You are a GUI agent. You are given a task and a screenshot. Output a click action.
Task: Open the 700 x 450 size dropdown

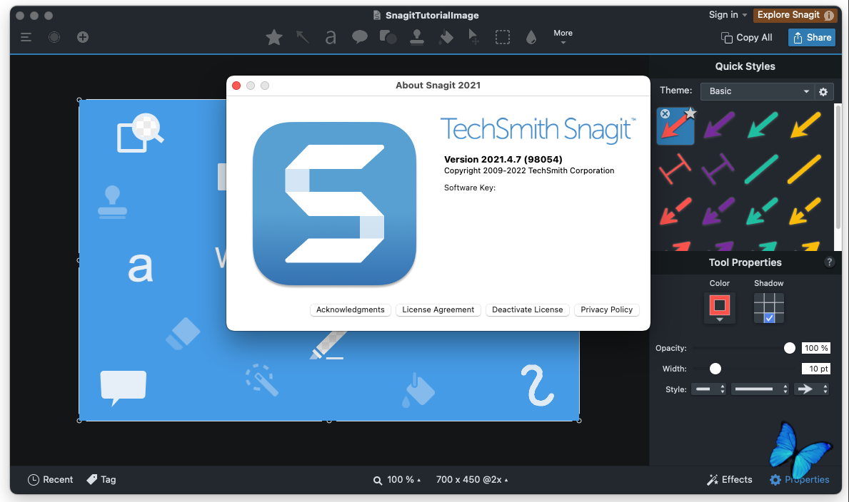coord(471,480)
